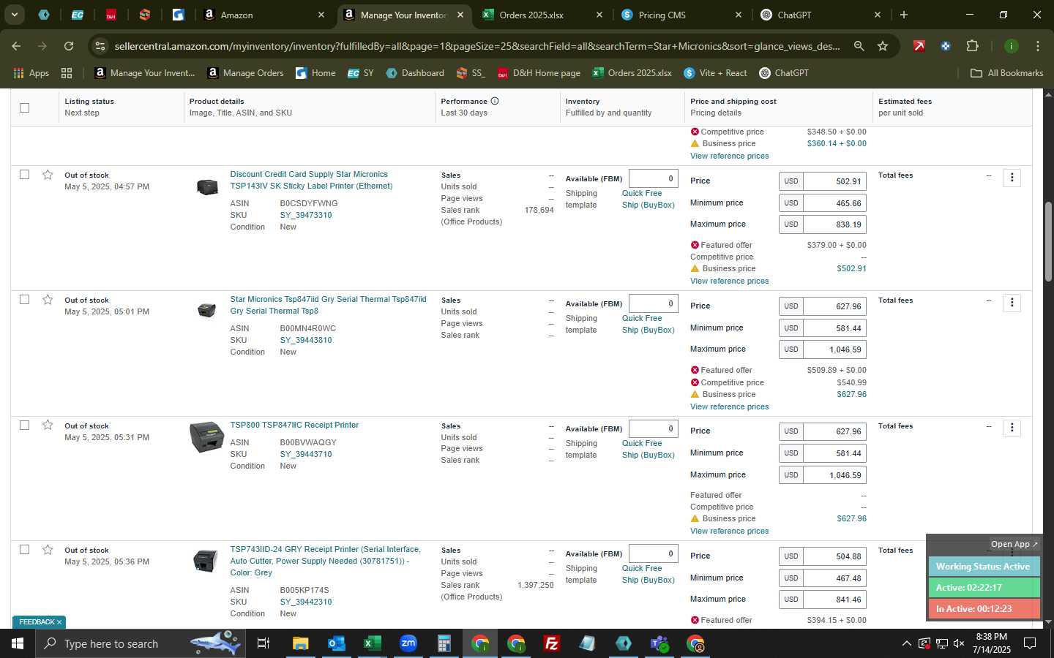Check the TSP143IV SK Sticky Label row checkbox

coord(24,175)
